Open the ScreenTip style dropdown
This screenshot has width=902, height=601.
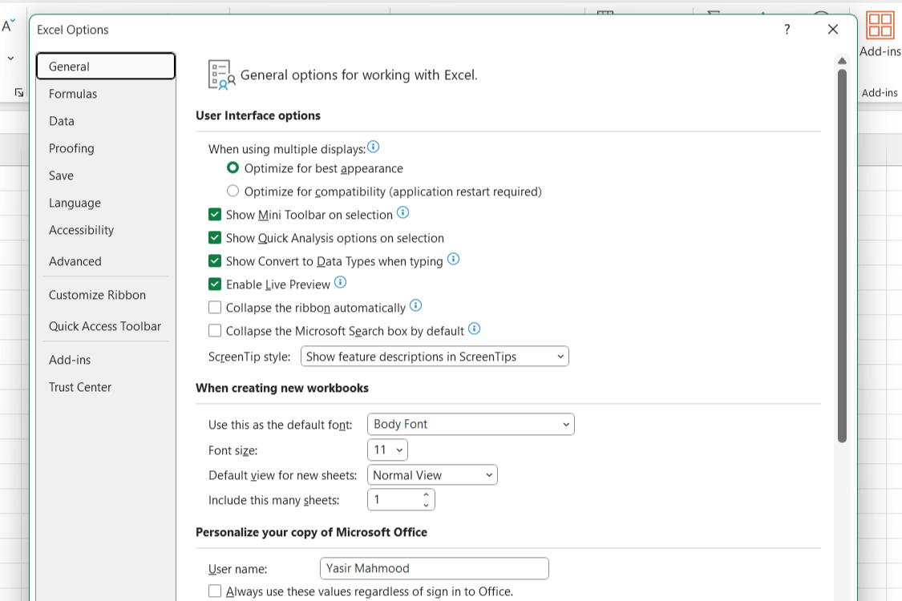coord(435,357)
